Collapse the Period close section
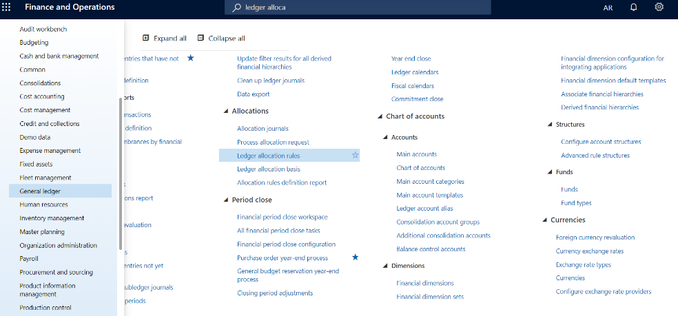Viewport: 678px width, 316px height. [226, 200]
